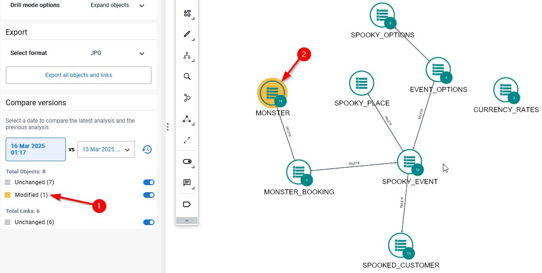542x273 pixels.
Task: Open the comment bubble tool
Action: [x=187, y=183]
